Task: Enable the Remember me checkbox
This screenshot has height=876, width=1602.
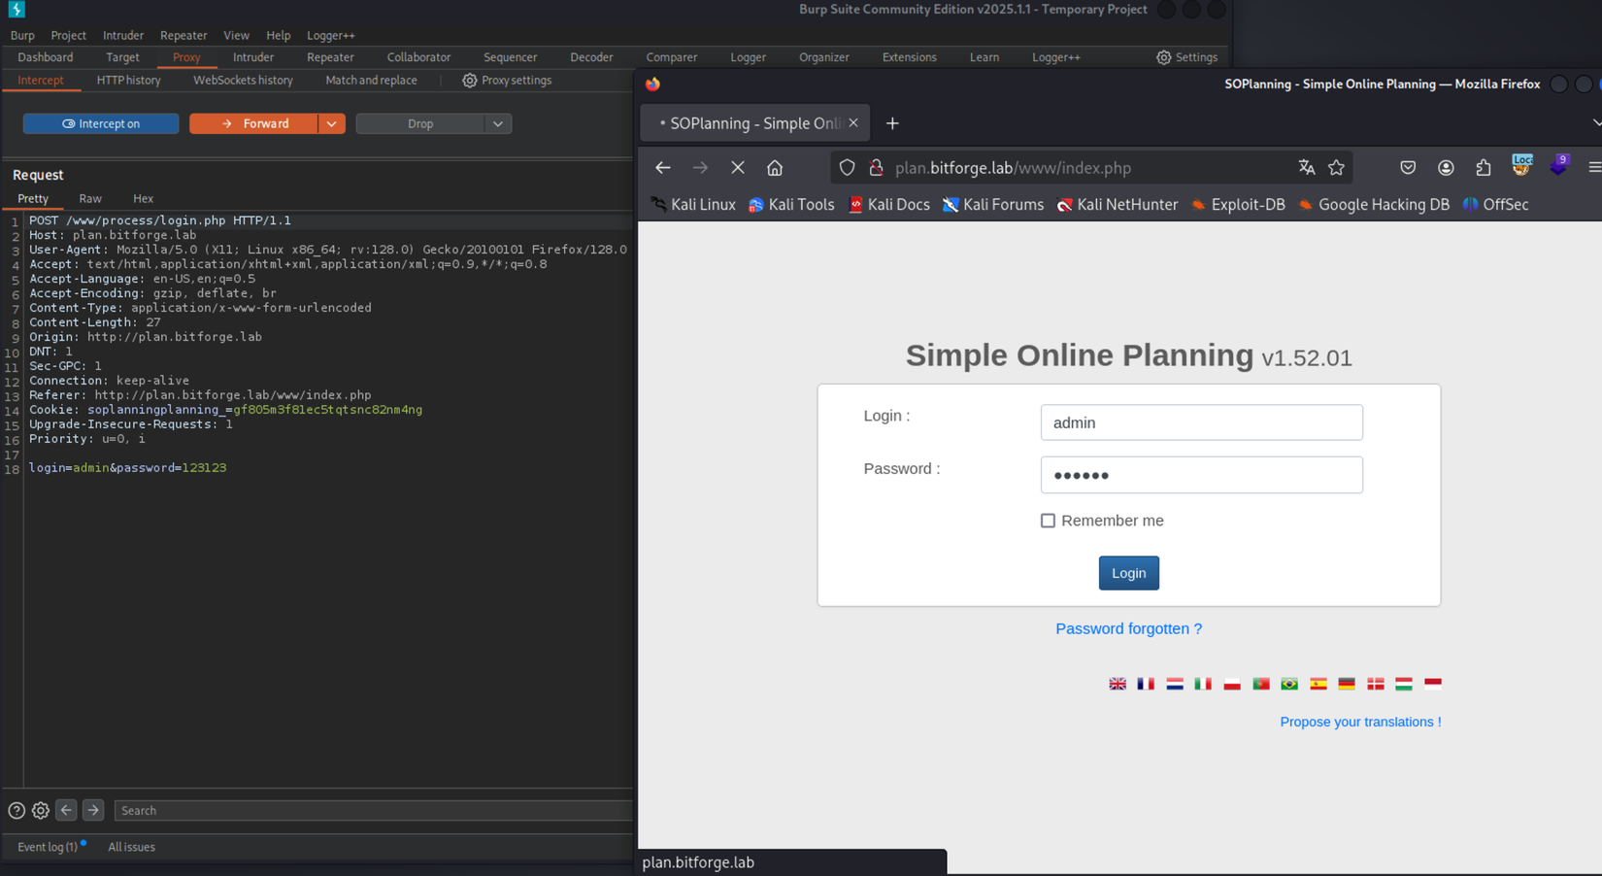Action: (x=1048, y=521)
